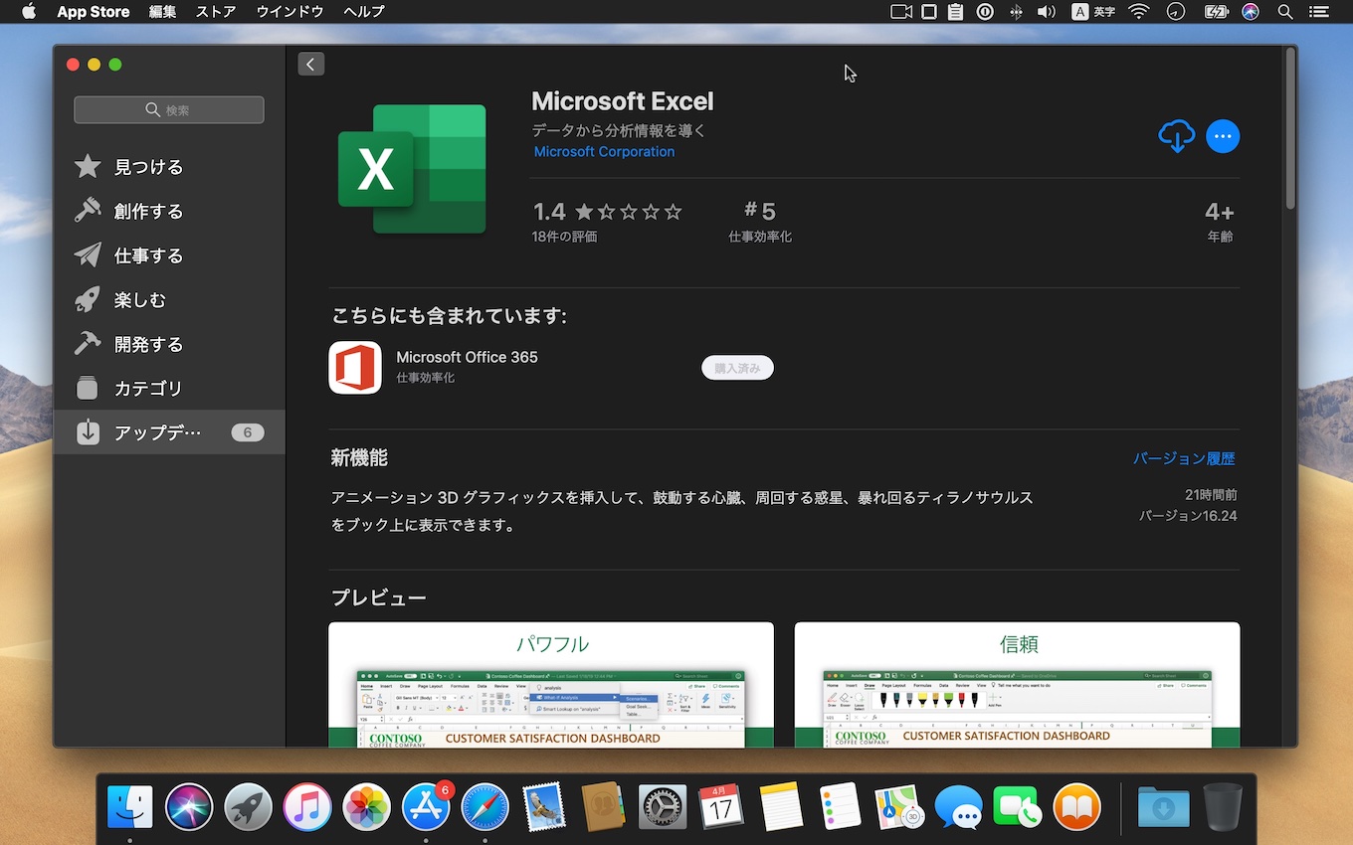Open the ウインドウ menu
The image size is (1353, 845).
[290, 12]
